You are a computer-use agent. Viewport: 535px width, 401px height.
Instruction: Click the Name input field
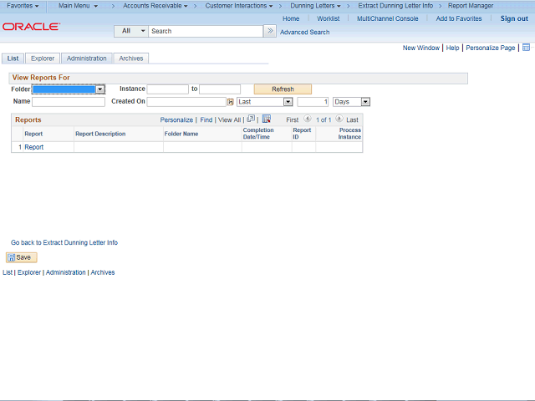(69, 102)
